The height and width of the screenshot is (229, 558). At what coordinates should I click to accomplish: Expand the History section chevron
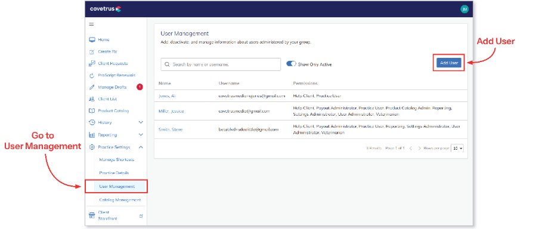(x=141, y=122)
